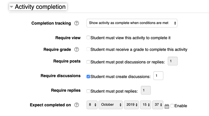The width and height of the screenshot is (209, 116).
Task: Open the hour dropdown showing 15
Action: pyautogui.click(x=146, y=105)
